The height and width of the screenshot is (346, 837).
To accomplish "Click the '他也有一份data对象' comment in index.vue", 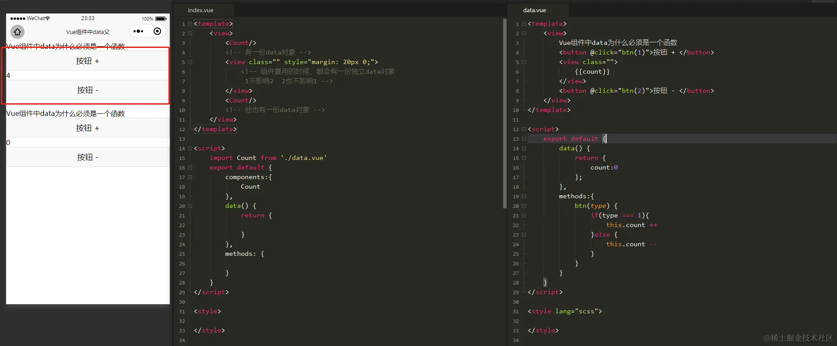I will pos(275,110).
